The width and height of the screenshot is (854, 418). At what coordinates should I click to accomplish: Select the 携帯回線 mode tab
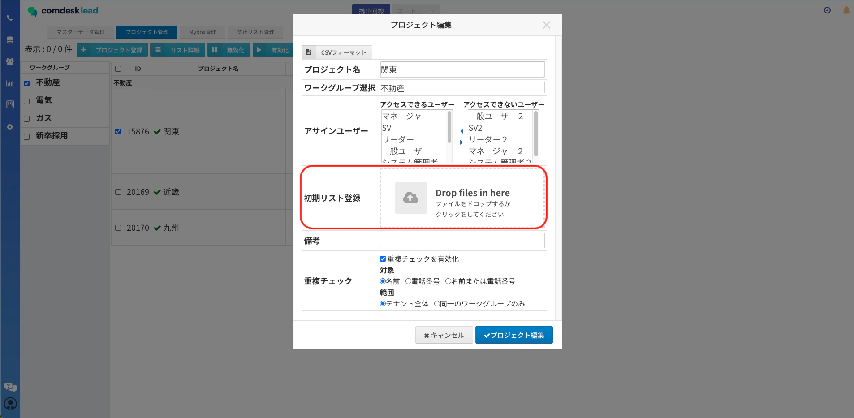pyautogui.click(x=371, y=11)
